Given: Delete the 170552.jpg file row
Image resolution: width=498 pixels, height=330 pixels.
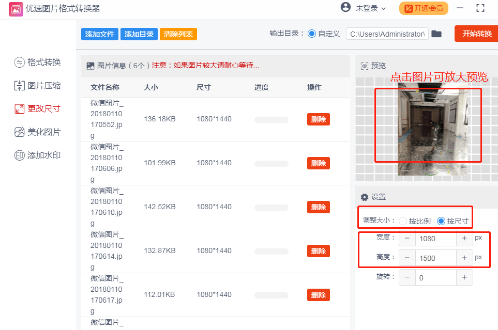Looking at the screenshot, I should click(x=318, y=119).
